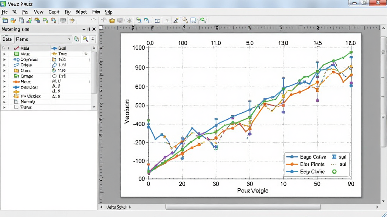387x217 pixels.
Task: Open the Flems combo box
Action: coord(43,39)
